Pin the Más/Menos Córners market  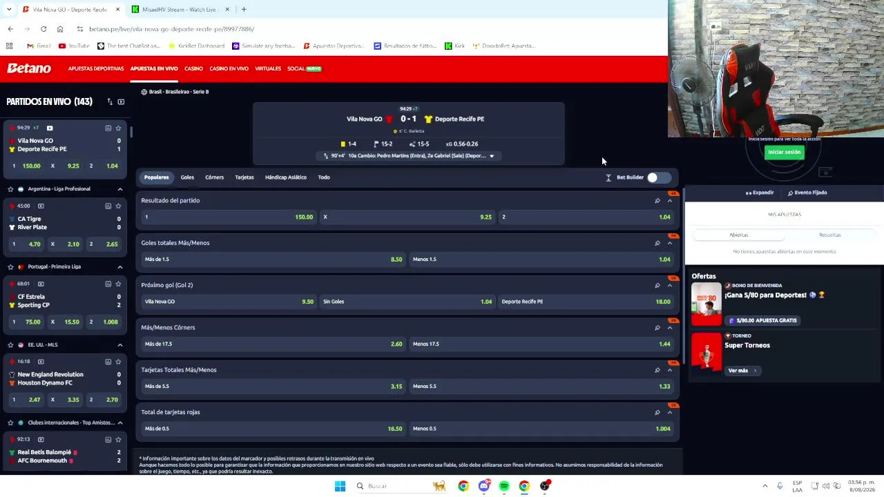coord(657,328)
